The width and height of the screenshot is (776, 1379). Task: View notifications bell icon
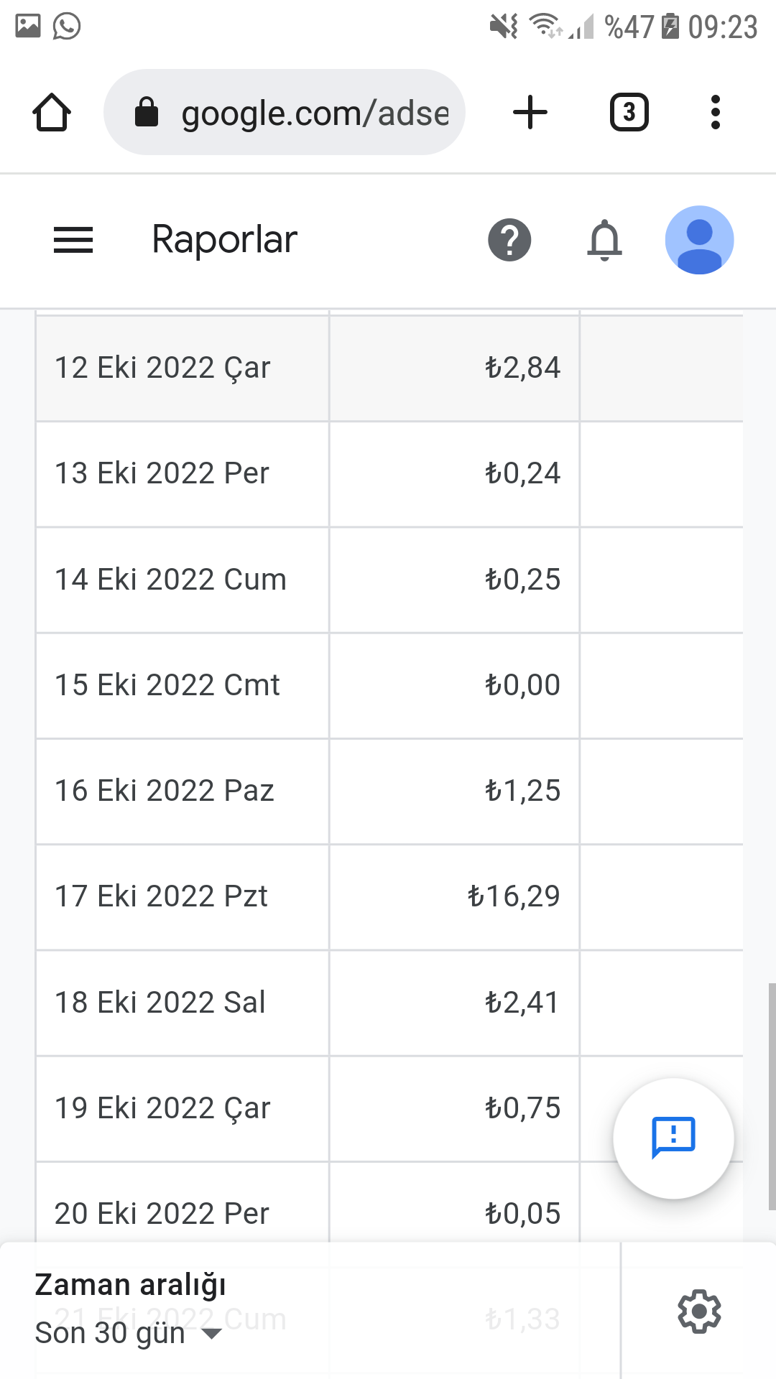pos(604,240)
